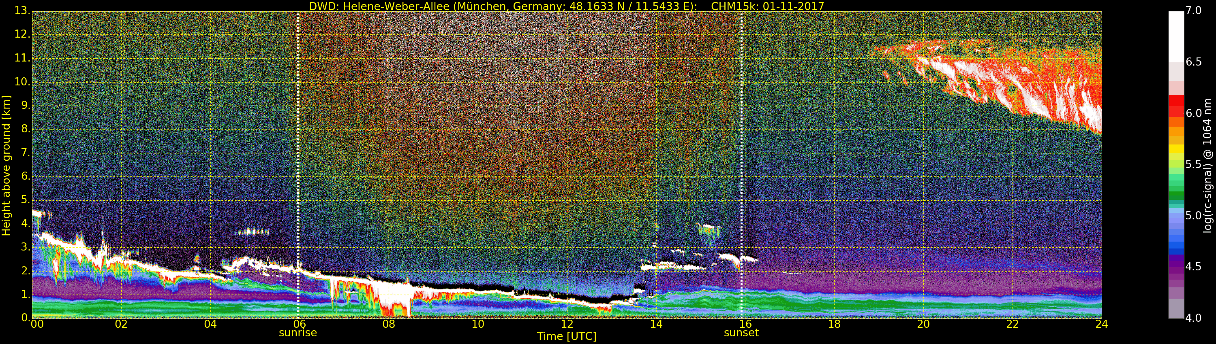Click the height axis tick label '1.'

click(x=26, y=294)
